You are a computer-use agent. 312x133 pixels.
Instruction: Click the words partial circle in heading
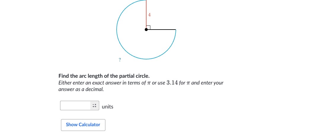134,76
